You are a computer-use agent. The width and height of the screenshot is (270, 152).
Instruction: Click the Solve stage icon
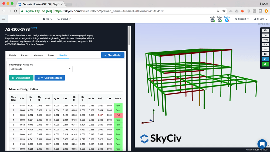pos(220,20)
